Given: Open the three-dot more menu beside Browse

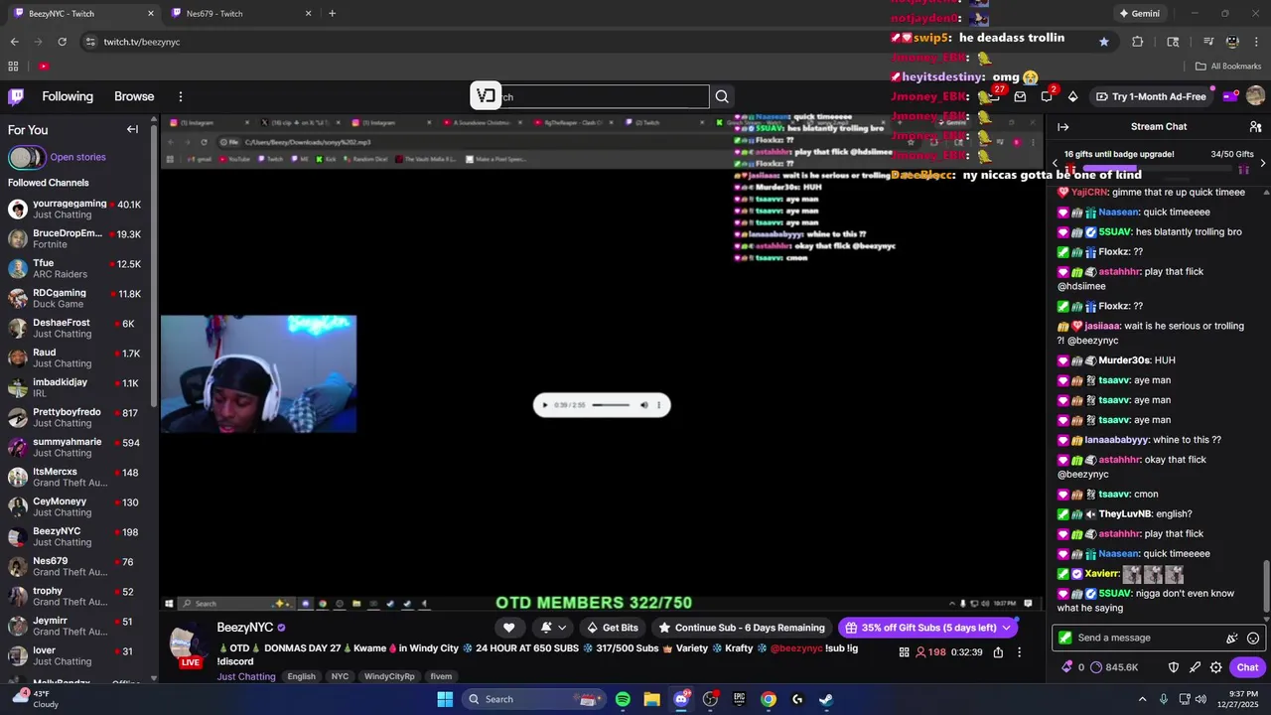Looking at the screenshot, I should pos(181,96).
